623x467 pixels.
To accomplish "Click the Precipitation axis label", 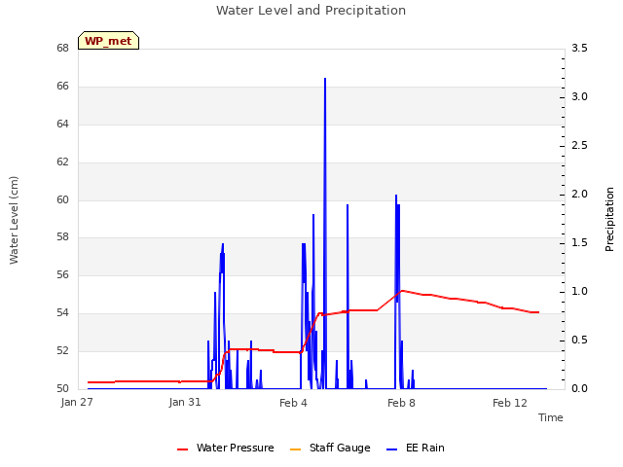I will coord(609,220).
